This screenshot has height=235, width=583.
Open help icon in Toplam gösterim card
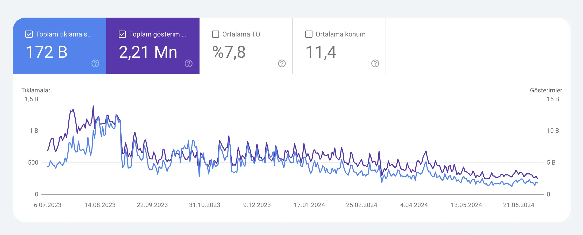pyautogui.click(x=189, y=63)
